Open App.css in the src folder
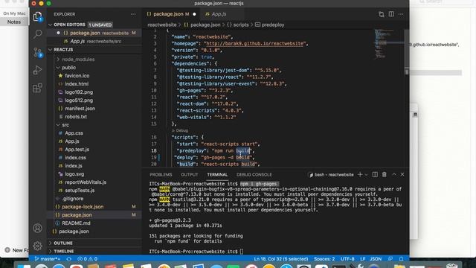This screenshot has width=476, height=268. [74, 133]
